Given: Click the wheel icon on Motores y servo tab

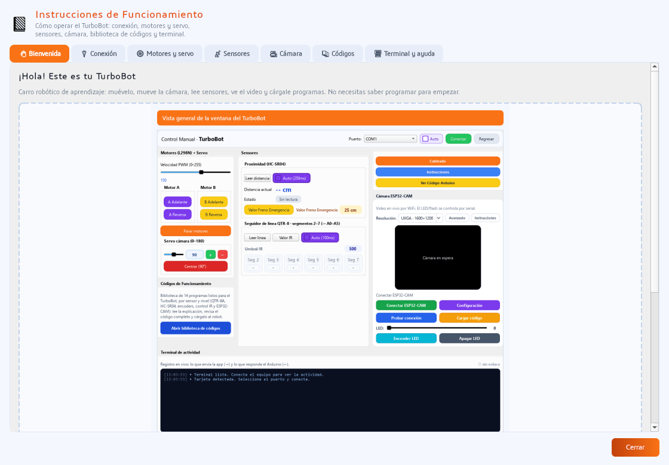Looking at the screenshot, I should [x=140, y=54].
